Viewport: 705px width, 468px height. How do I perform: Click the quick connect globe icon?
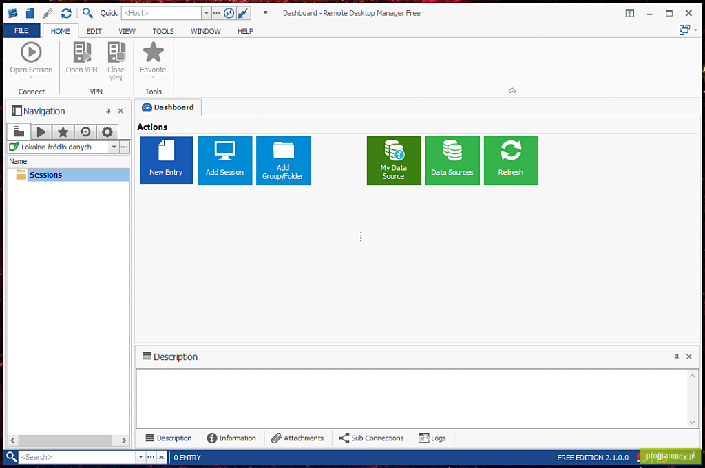(x=229, y=13)
